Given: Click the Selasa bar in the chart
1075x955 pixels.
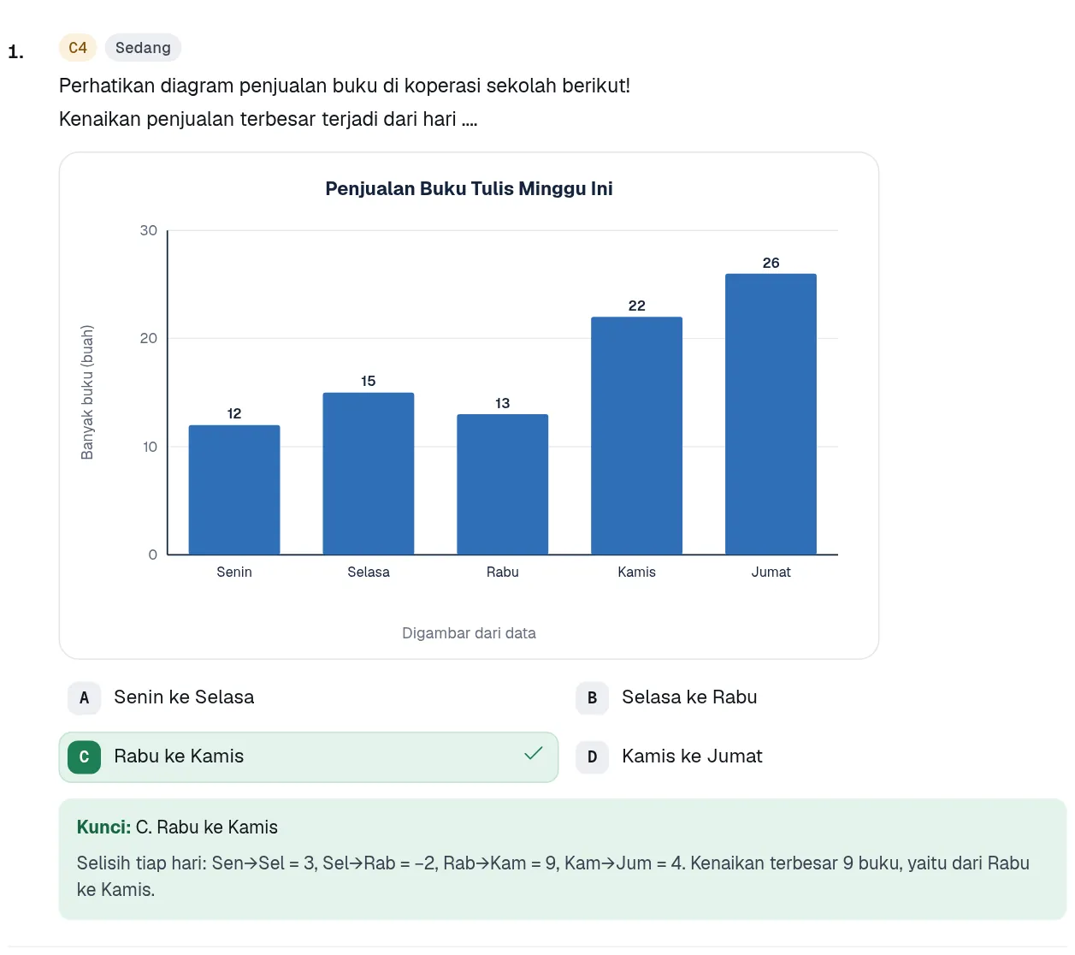Looking at the screenshot, I should click(369, 473).
